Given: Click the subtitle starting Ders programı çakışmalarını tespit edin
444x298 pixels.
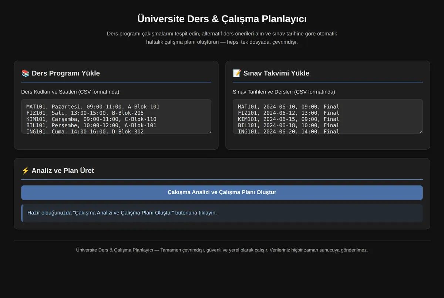Looking at the screenshot, I should pyautogui.click(x=222, y=38).
